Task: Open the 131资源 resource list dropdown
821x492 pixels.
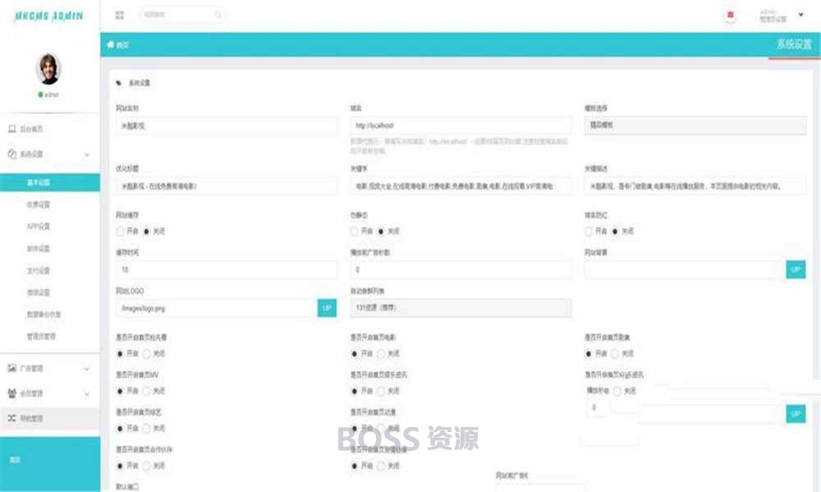Action: click(x=461, y=308)
